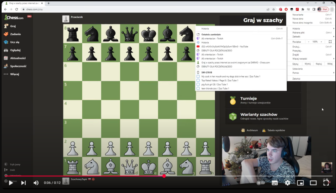The height and width of the screenshot is (193, 336).
Task: Open the Turnieje tournaments option
Action: coord(263,100)
